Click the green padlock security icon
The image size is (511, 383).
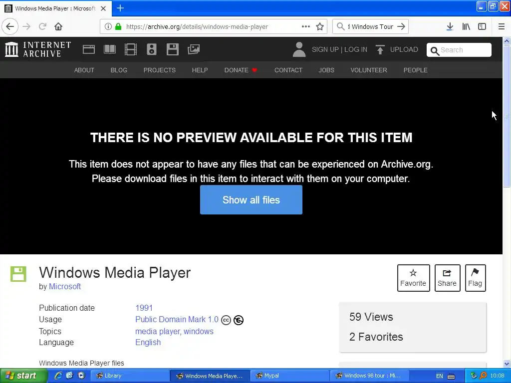(118, 27)
